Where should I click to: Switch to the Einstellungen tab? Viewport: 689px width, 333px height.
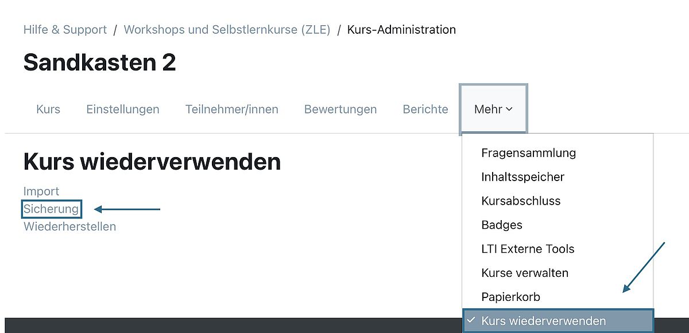[123, 109]
